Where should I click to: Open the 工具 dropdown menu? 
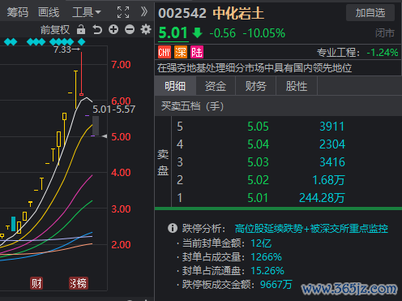click(87, 12)
